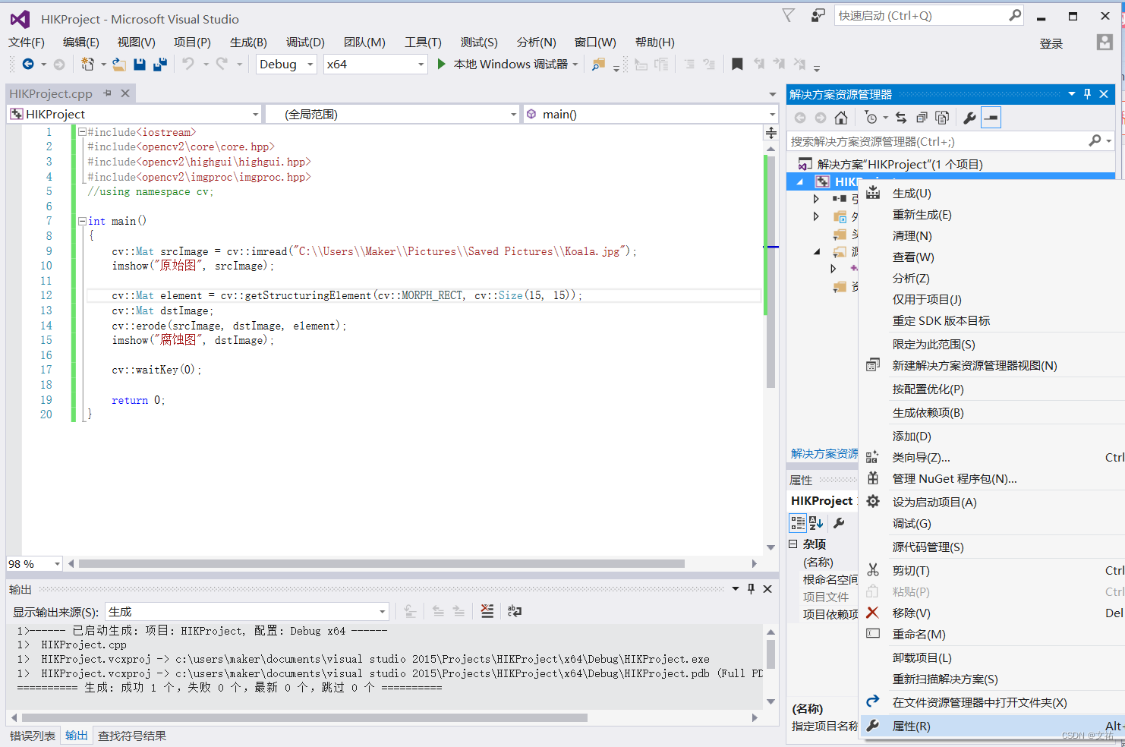Open the Solution Explorer window options dropdown arrow
1125x747 pixels.
click(x=1072, y=94)
